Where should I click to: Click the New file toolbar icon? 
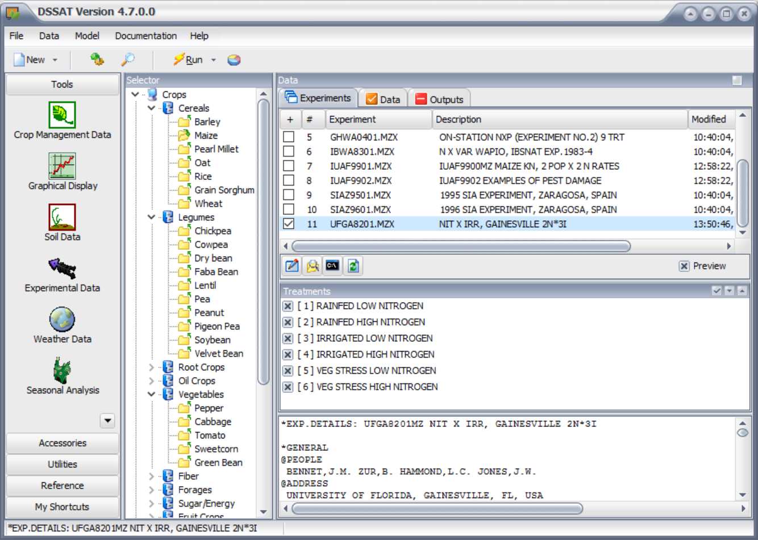coord(19,60)
